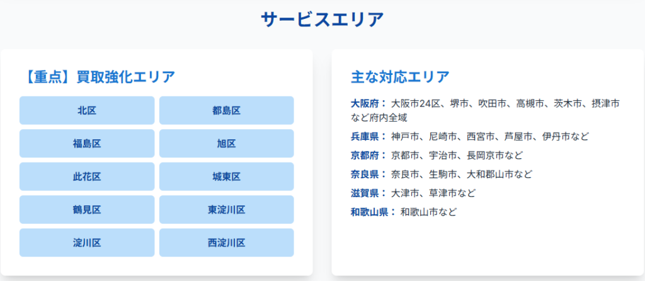The image size is (645, 281).
Task: Click the 大津市、草津市など city list text
Action: pos(433,193)
